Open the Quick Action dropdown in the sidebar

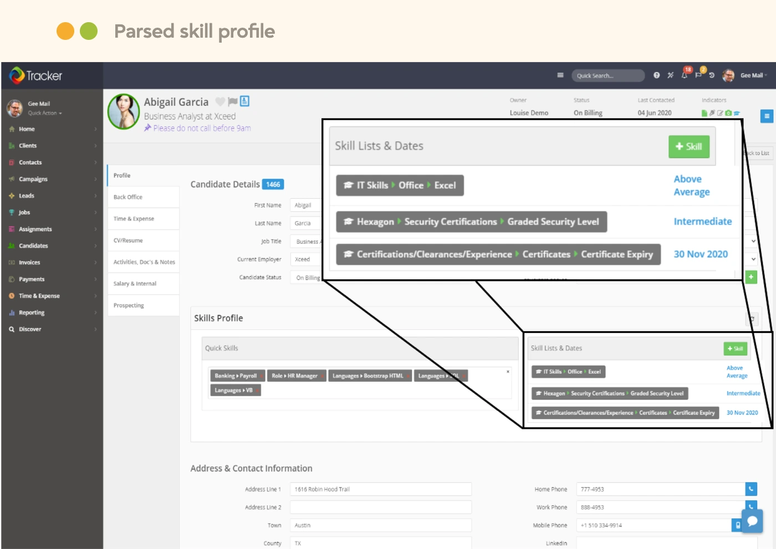[45, 113]
